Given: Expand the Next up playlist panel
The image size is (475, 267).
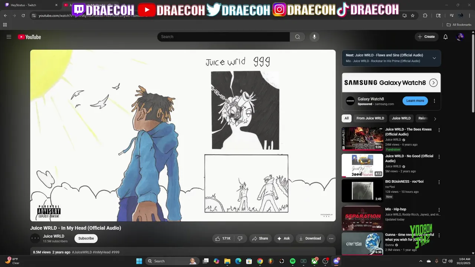Looking at the screenshot, I should click(x=434, y=58).
